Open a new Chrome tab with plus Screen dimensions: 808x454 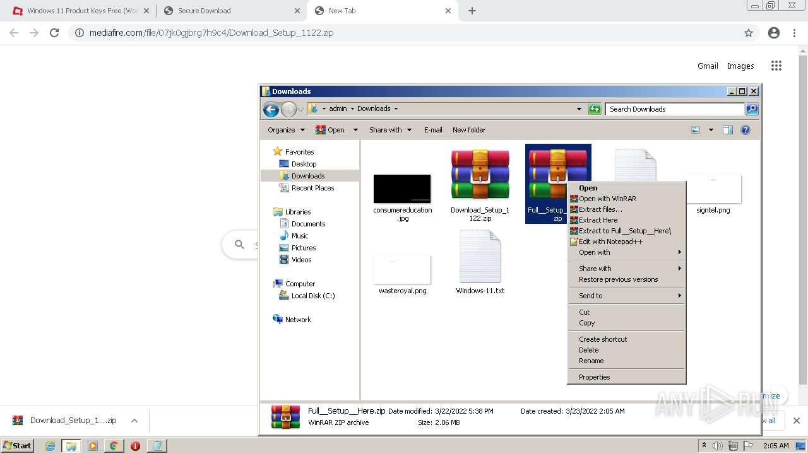coord(472,11)
